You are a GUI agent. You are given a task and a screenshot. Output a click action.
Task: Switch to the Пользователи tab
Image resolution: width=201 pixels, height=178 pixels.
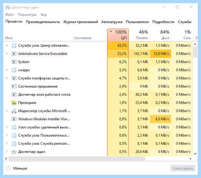(137, 22)
